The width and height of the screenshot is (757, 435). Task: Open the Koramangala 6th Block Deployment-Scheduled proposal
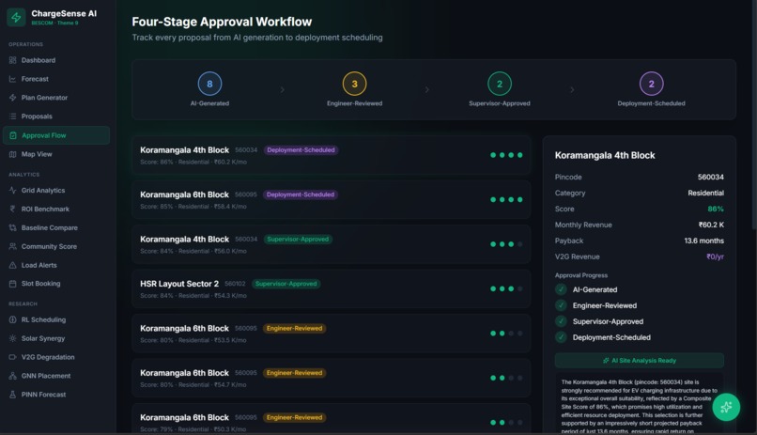(x=332, y=199)
